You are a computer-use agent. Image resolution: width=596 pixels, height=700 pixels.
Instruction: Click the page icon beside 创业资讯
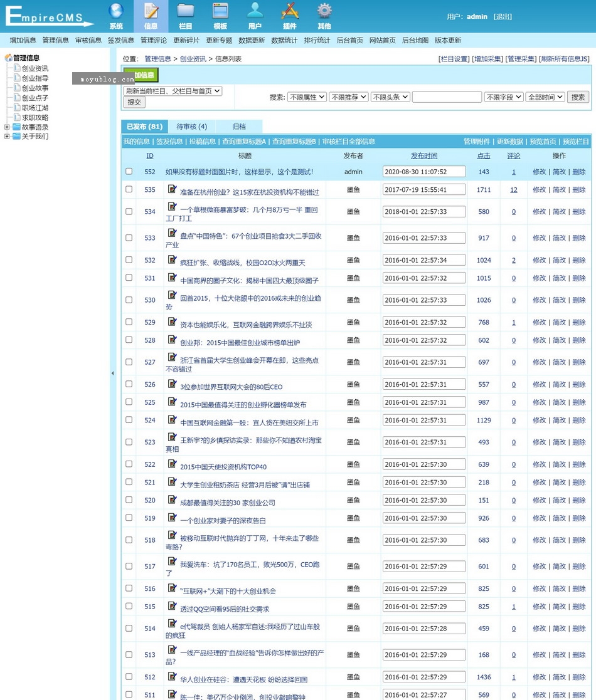click(17, 68)
